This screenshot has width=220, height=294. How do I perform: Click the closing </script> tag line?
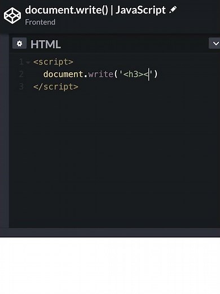point(56,87)
